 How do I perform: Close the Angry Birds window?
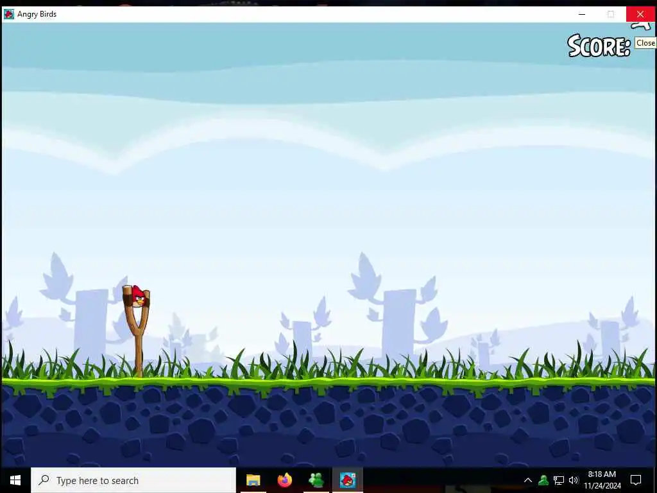pos(640,14)
